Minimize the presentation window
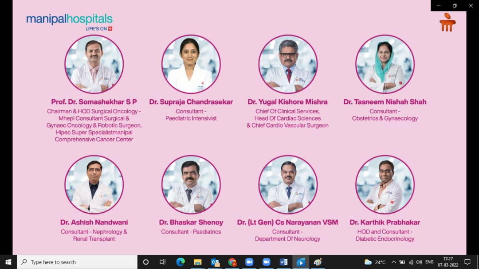Viewport: 479px width, 269px height. coord(438,5)
